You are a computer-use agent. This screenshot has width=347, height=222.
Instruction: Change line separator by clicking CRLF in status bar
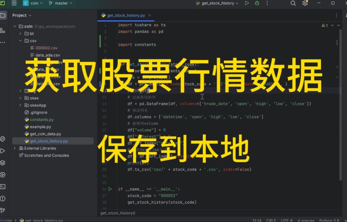pyautogui.click(x=271, y=220)
